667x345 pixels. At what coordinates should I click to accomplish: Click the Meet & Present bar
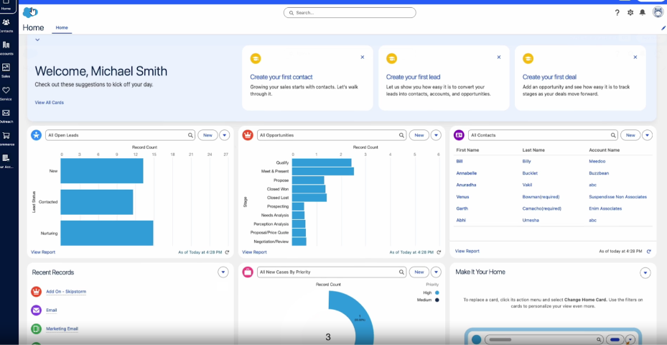[323, 171]
